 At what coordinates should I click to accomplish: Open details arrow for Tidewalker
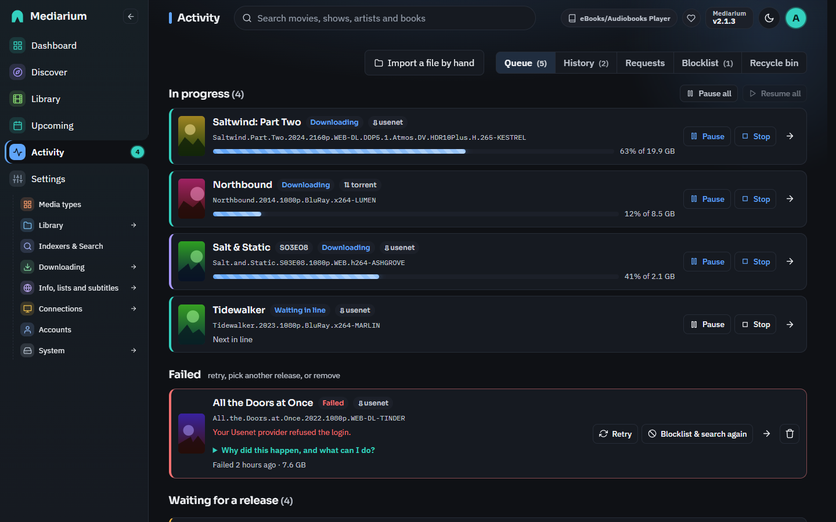click(x=790, y=324)
